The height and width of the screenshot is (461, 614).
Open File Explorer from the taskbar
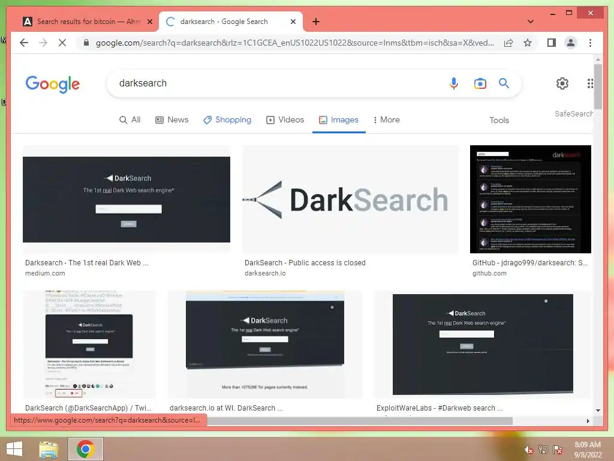49,449
